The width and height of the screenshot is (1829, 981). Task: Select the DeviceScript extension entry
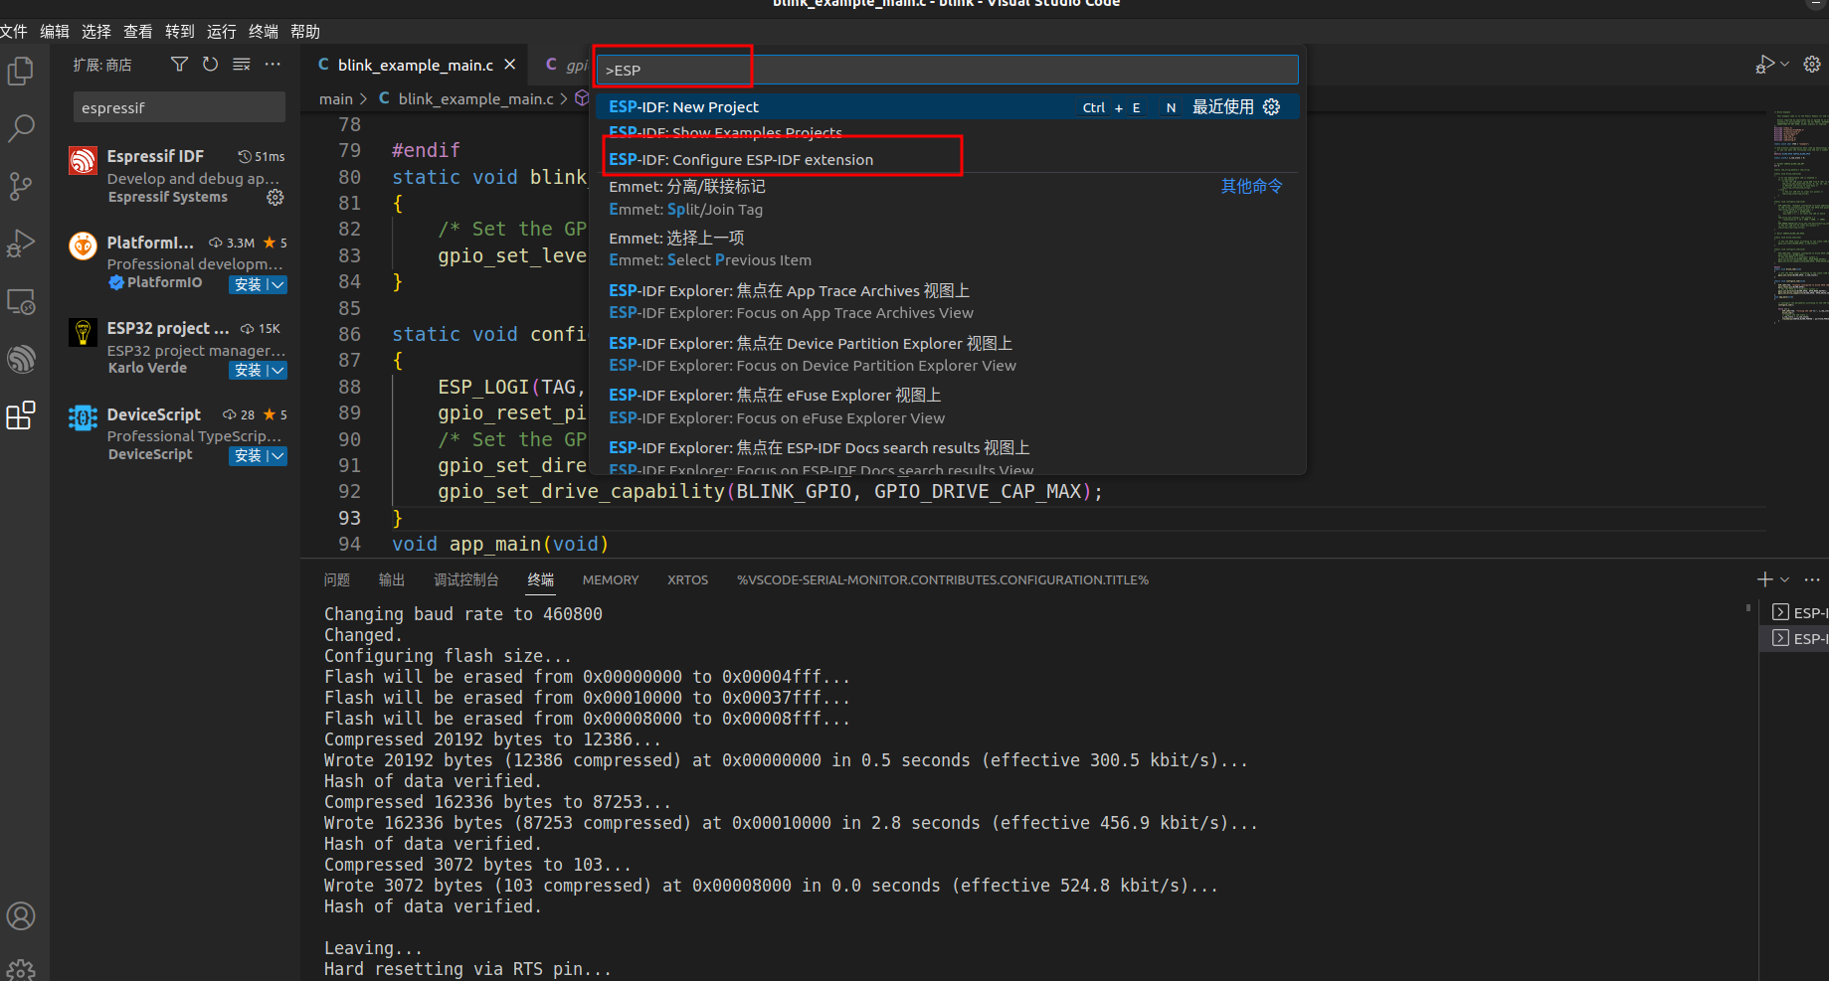point(176,434)
